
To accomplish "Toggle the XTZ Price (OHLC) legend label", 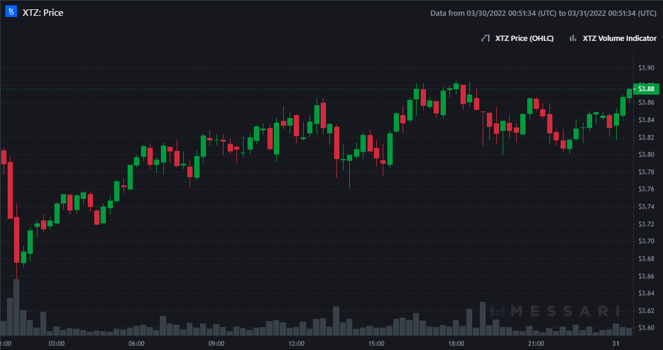I will [x=524, y=39].
